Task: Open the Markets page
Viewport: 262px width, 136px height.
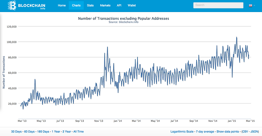Action: tap(105, 5)
